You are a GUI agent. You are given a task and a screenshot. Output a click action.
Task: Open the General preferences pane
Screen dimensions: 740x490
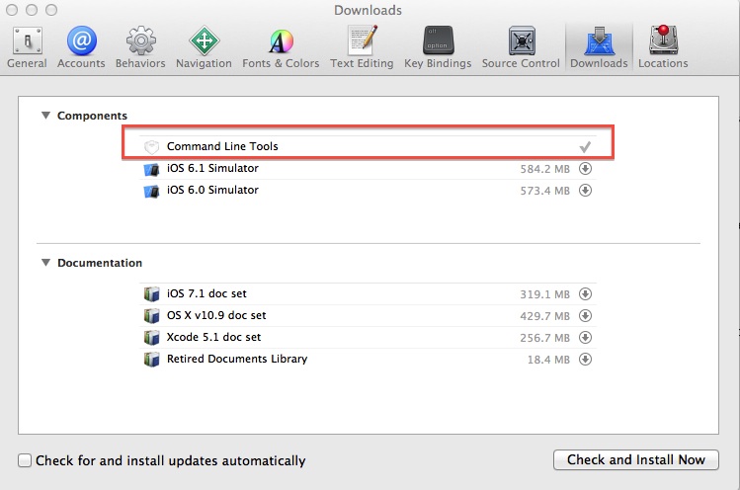[x=27, y=46]
